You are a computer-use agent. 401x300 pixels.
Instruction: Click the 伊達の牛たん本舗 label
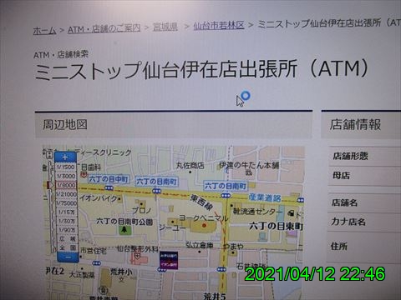(x=249, y=165)
